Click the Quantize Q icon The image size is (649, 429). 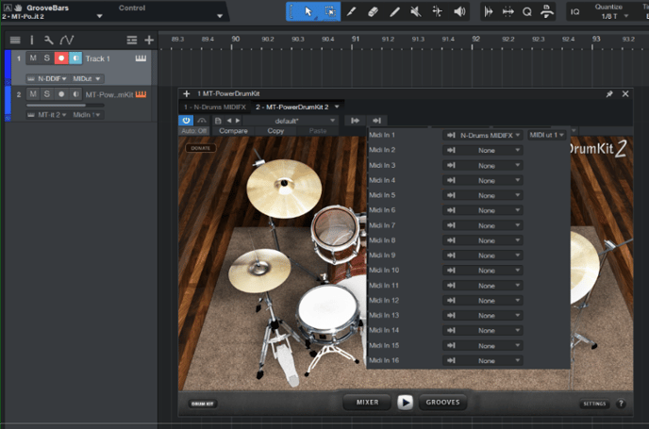tap(527, 11)
